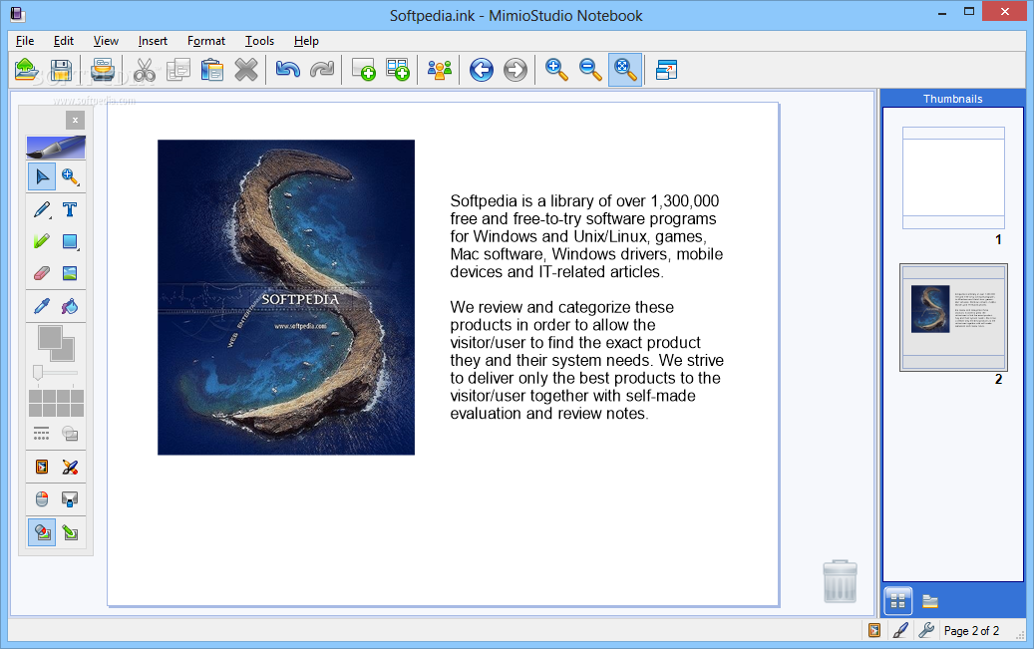The width and height of the screenshot is (1034, 649).
Task: Copy selection with the toolbar Copy icon
Action: click(x=178, y=69)
